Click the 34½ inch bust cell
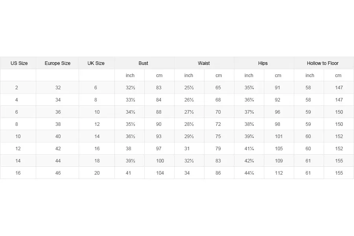The width and height of the screenshot is (354, 236). (x=131, y=112)
